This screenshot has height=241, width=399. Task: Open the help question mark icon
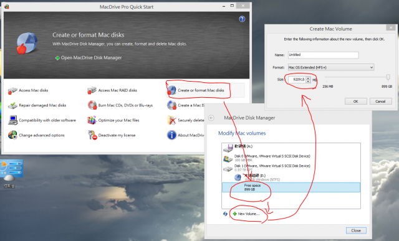pyautogui.click(x=242, y=19)
